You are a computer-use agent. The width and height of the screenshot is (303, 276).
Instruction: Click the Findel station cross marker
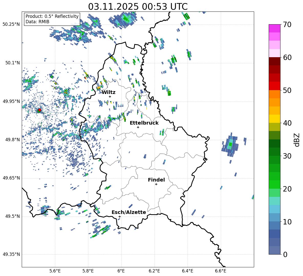coord(156,184)
